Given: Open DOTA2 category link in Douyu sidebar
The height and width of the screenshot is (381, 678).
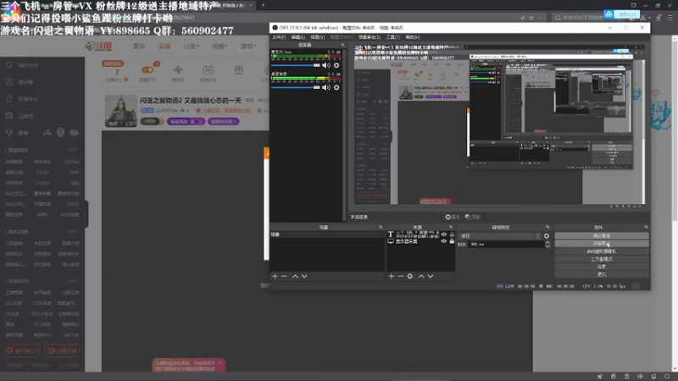Looking at the screenshot, I should coord(72,162).
